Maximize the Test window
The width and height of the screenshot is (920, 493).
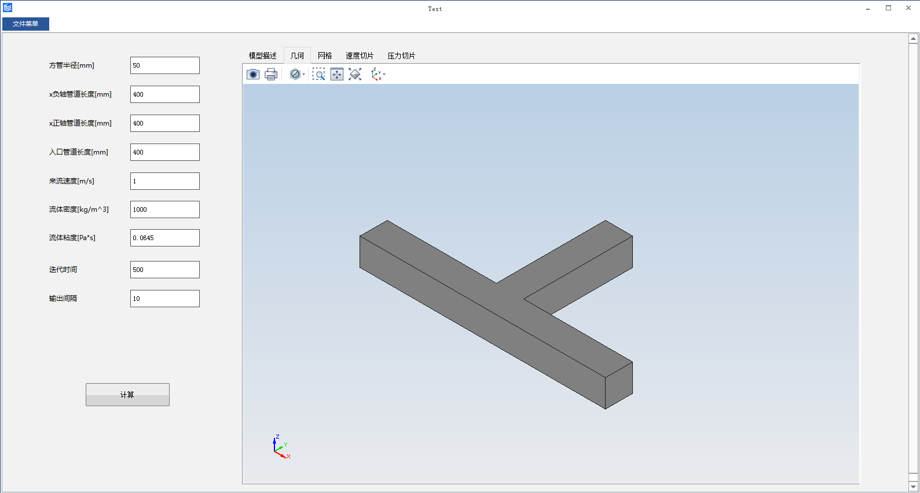pos(888,8)
